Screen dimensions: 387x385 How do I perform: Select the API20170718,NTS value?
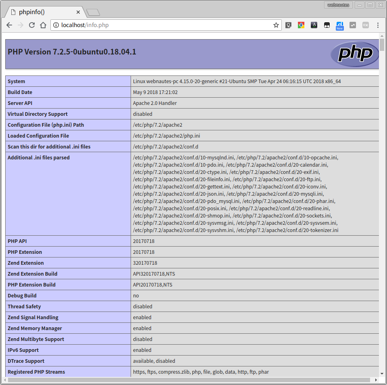coord(152,285)
